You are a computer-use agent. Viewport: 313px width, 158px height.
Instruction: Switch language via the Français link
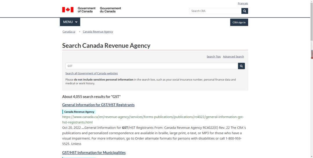pos(243,3)
